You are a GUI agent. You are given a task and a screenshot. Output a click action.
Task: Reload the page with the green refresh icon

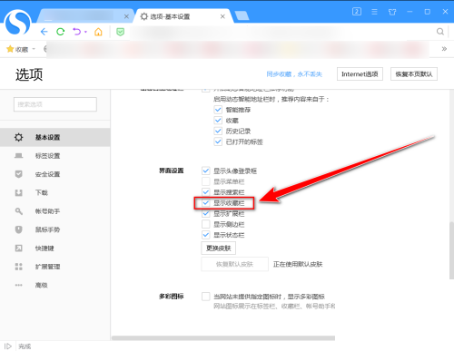[61, 32]
